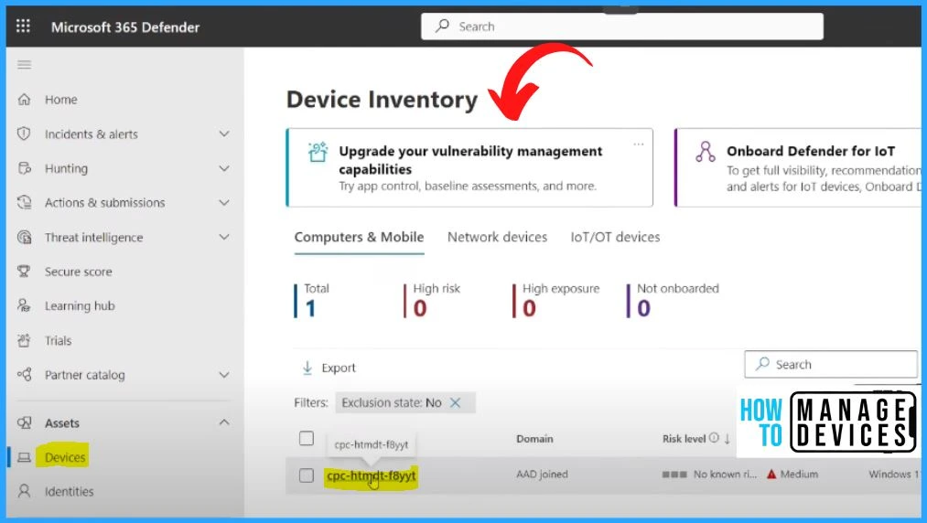Tick the select-all devices checkbox
This screenshot has height=523, width=927.
coord(307,438)
